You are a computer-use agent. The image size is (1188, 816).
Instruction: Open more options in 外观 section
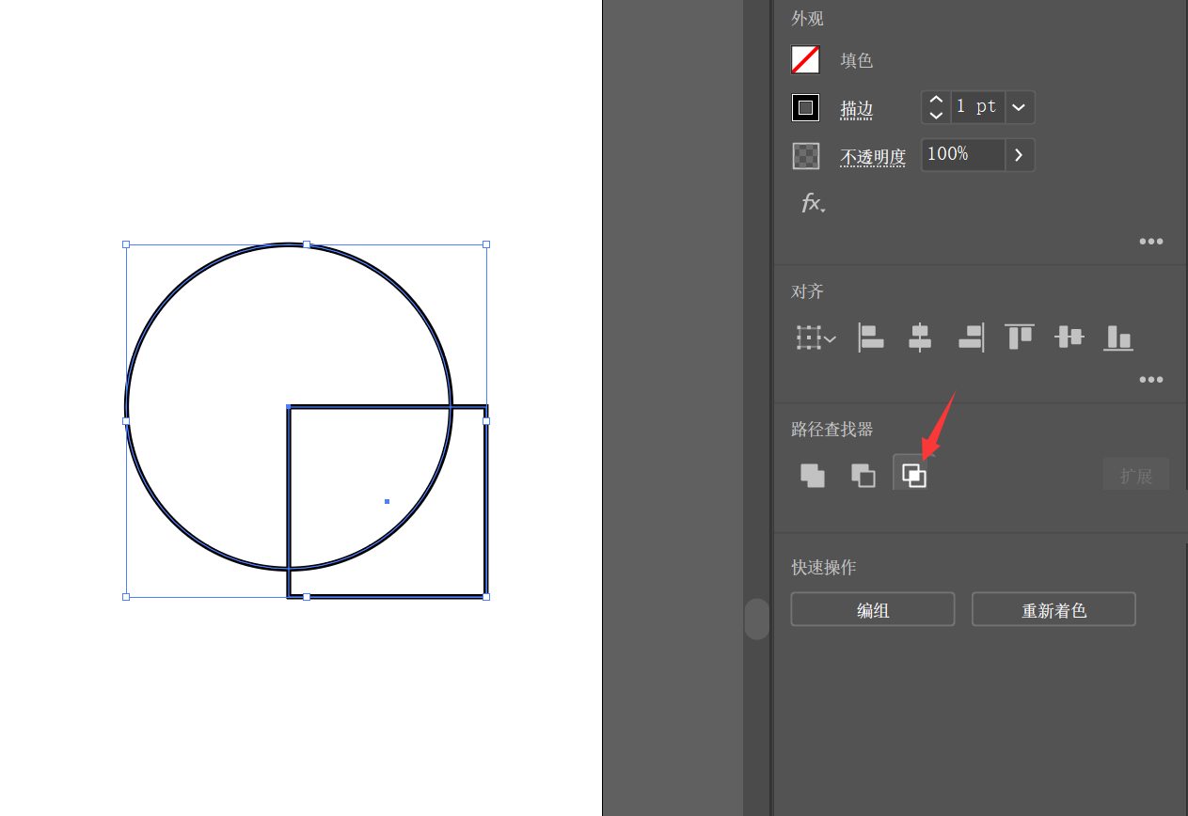(x=1151, y=242)
